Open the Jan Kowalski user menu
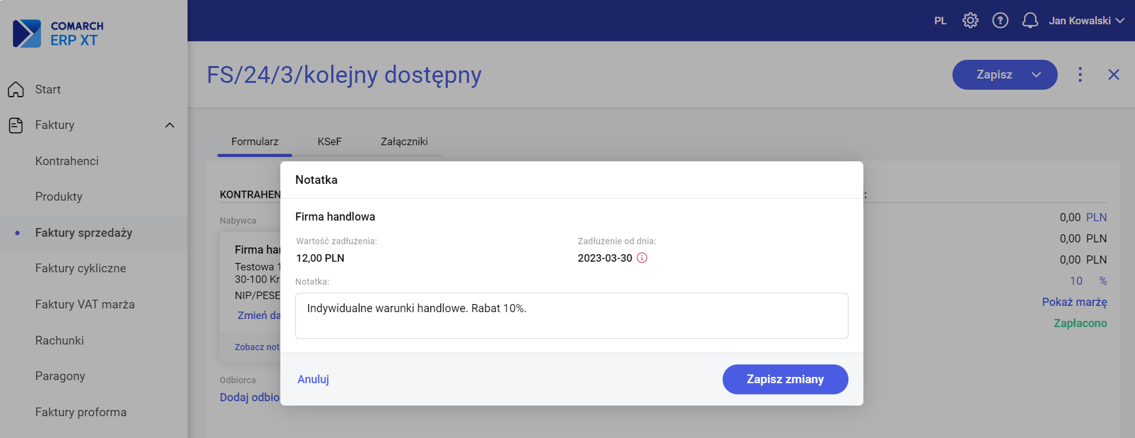Image resolution: width=1135 pixels, height=438 pixels. pos(1086,21)
